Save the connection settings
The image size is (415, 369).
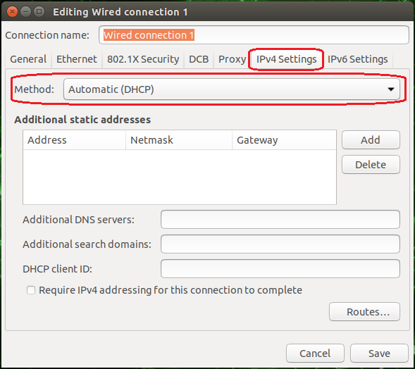379,353
